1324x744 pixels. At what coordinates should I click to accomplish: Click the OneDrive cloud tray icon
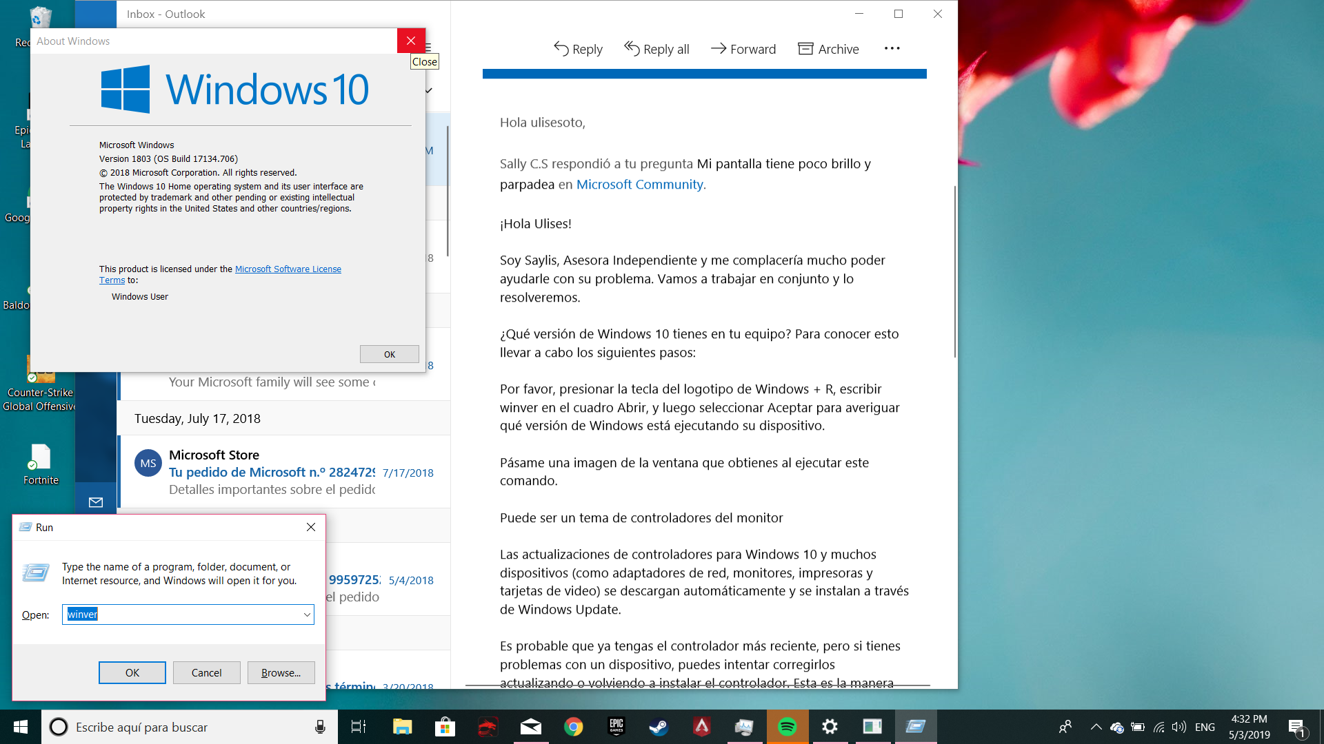tap(1116, 727)
